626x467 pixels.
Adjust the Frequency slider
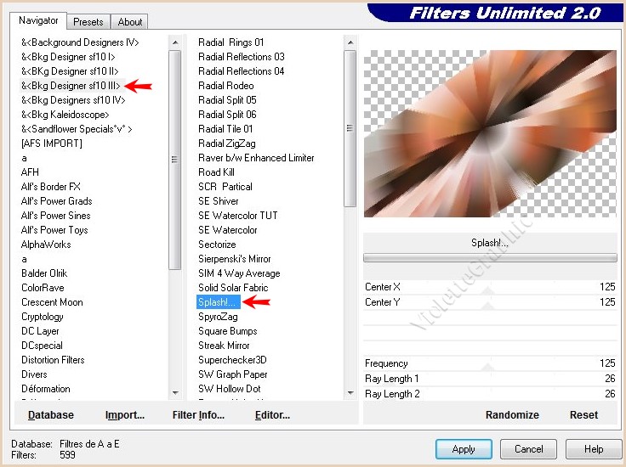click(488, 364)
